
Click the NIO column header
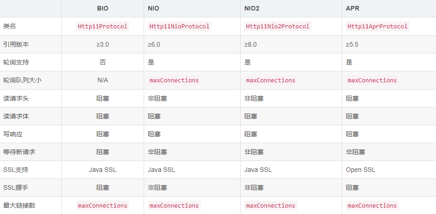click(154, 8)
